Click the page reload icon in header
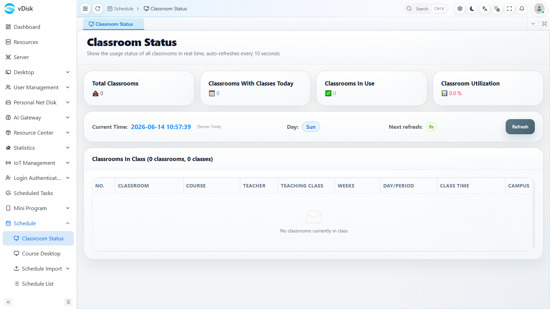This screenshot has width=550, height=309. coord(98,9)
